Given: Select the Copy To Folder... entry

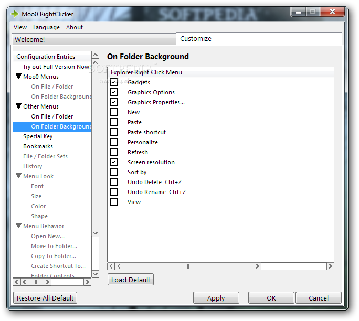Looking at the screenshot, I should pyautogui.click(x=54, y=256).
